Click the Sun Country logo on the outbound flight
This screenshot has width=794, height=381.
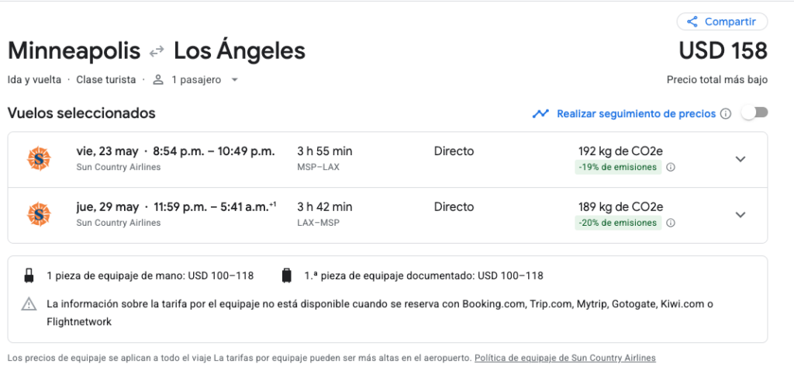(x=39, y=159)
